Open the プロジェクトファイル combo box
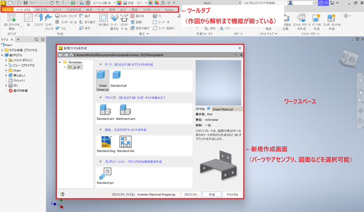Screen dimensions: 364x212 (158, 194)
